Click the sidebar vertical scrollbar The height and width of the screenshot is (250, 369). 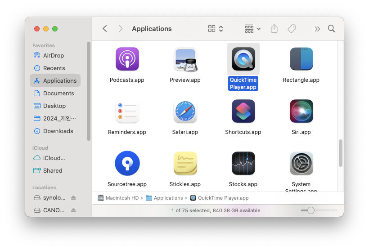[89, 91]
